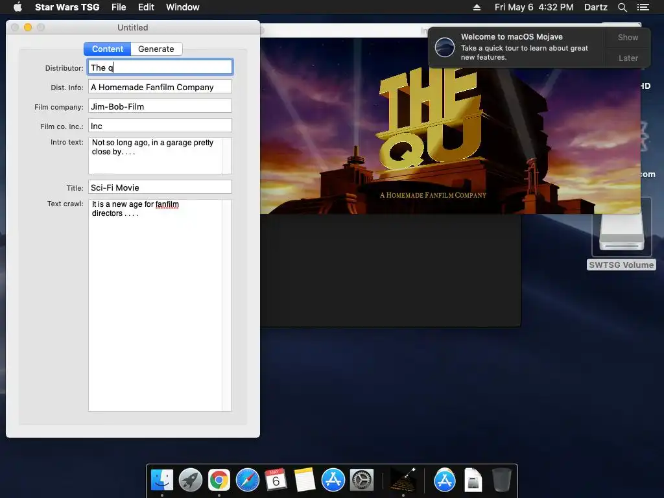
Task: Click the Film company field
Action: click(160, 106)
